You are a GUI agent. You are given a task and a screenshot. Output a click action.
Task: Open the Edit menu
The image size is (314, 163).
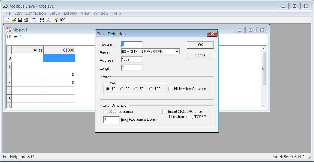pyautogui.click(x=18, y=13)
